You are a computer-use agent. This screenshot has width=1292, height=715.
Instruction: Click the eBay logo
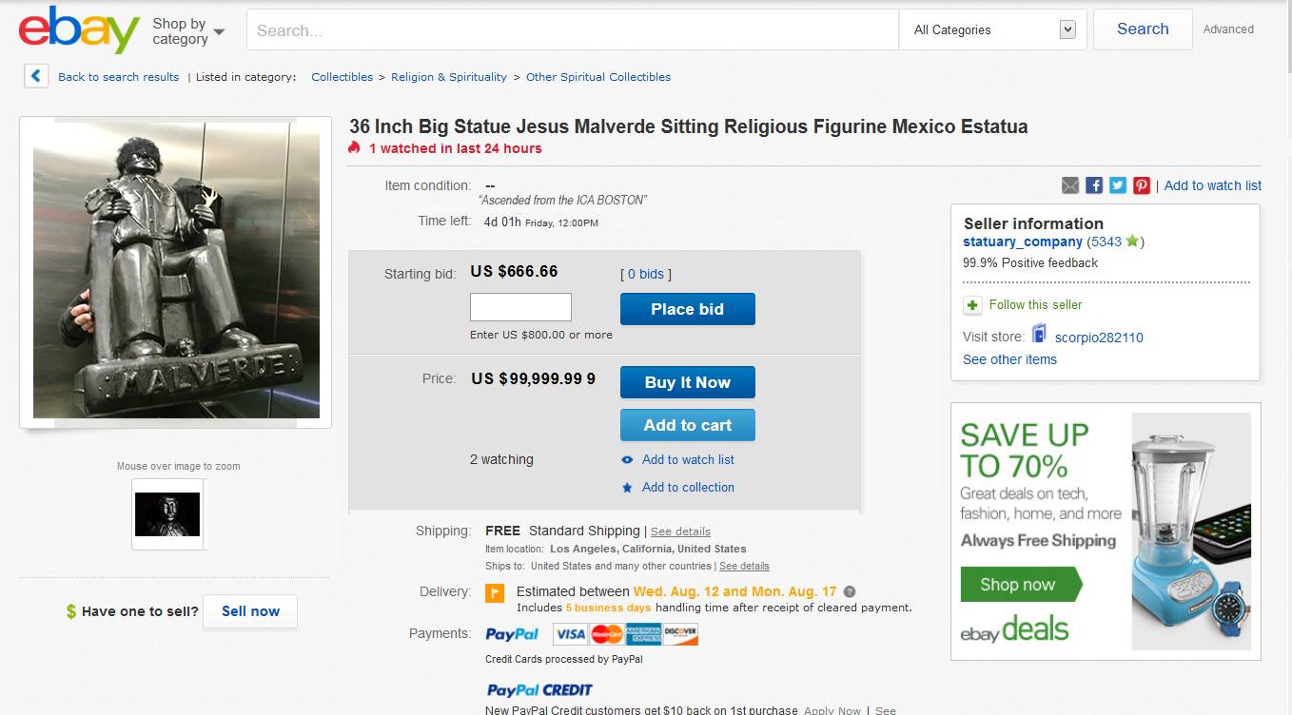pos(79,30)
